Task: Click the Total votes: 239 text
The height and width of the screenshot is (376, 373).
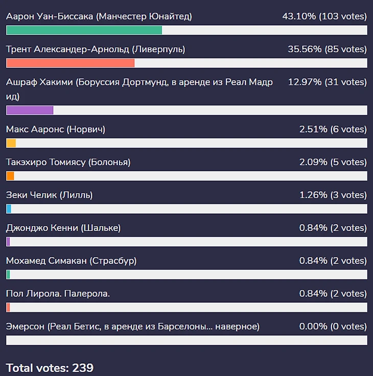Action: pos(50,367)
